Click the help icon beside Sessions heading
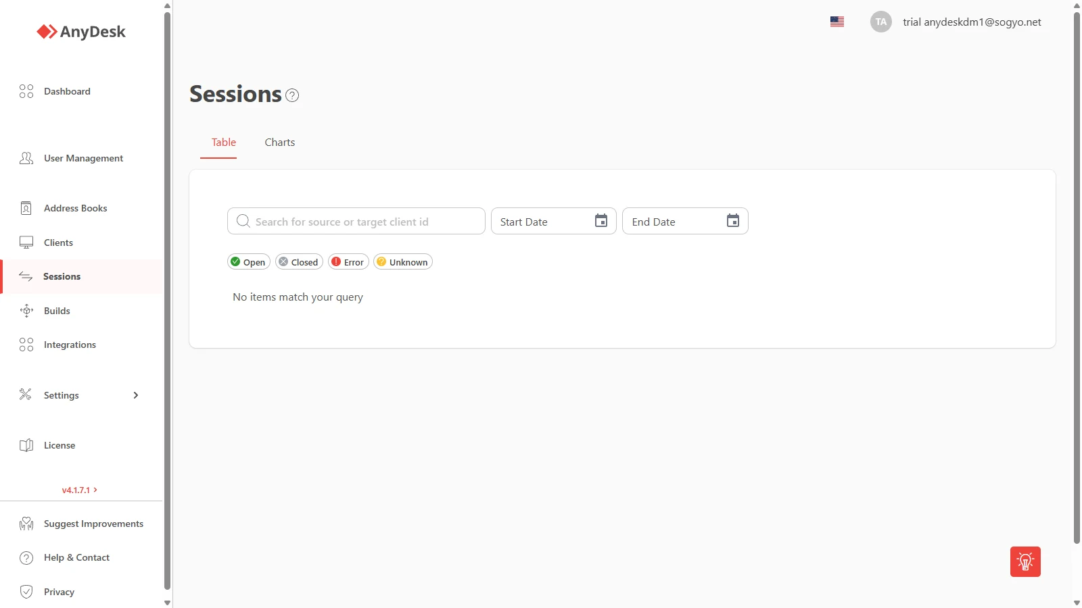This screenshot has height=608, width=1082. [x=292, y=95]
